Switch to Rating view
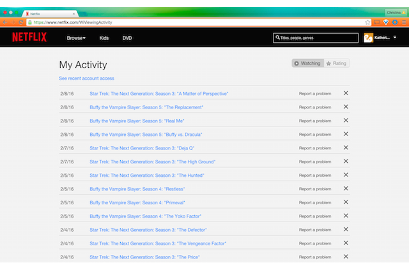409x272 pixels. click(337, 63)
